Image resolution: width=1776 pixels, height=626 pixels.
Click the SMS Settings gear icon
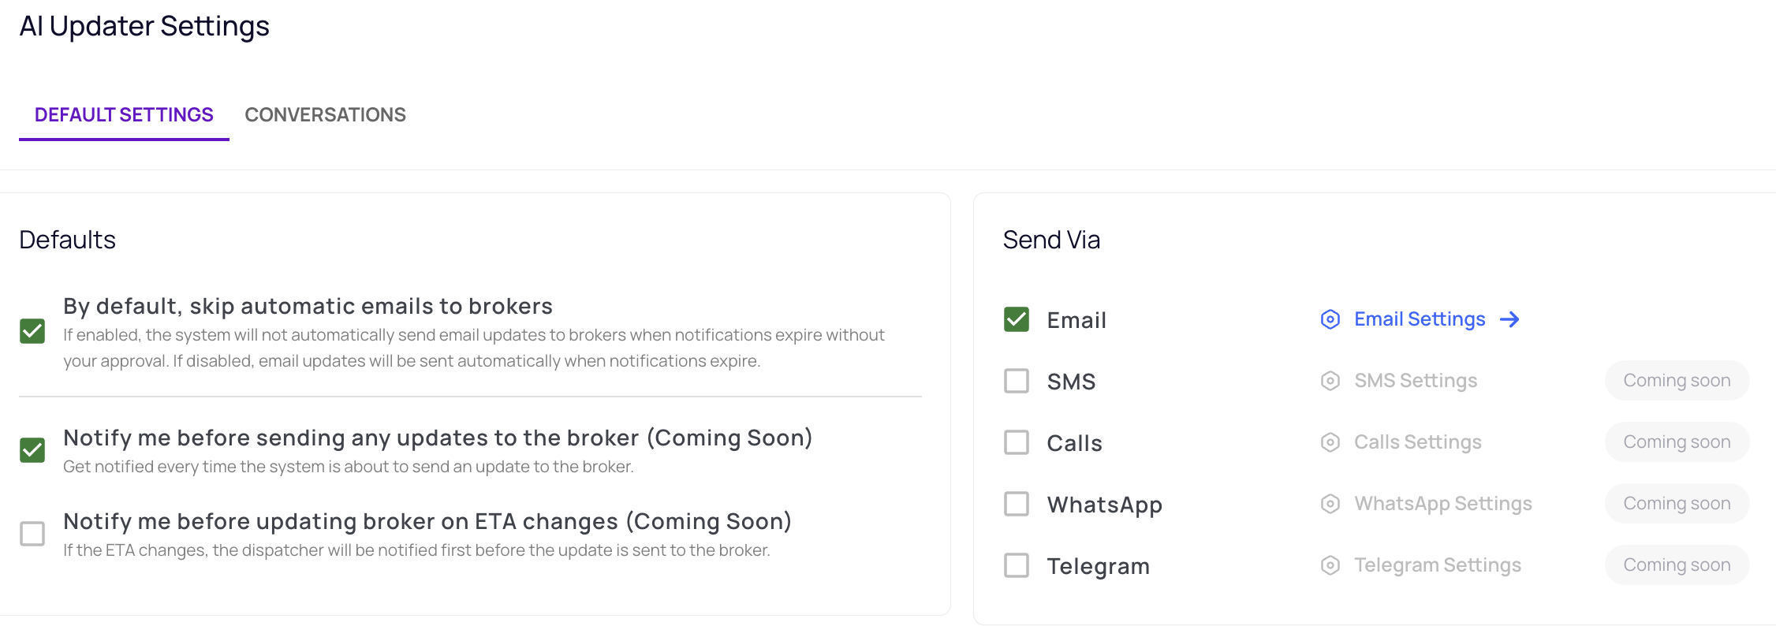click(1330, 381)
